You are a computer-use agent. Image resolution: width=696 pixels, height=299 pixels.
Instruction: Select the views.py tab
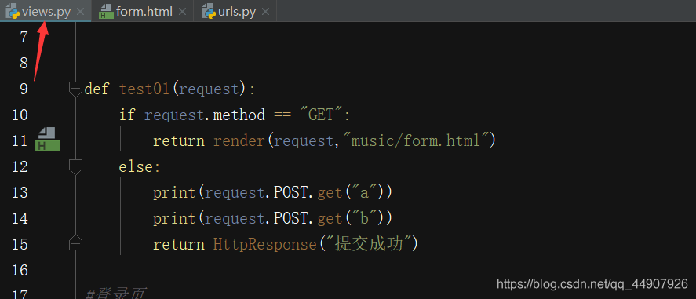coord(46,12)
